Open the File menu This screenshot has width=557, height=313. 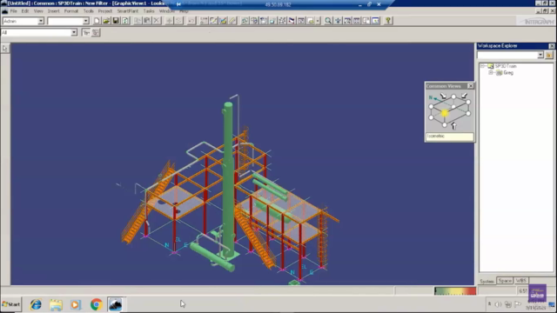coord(14,11)
